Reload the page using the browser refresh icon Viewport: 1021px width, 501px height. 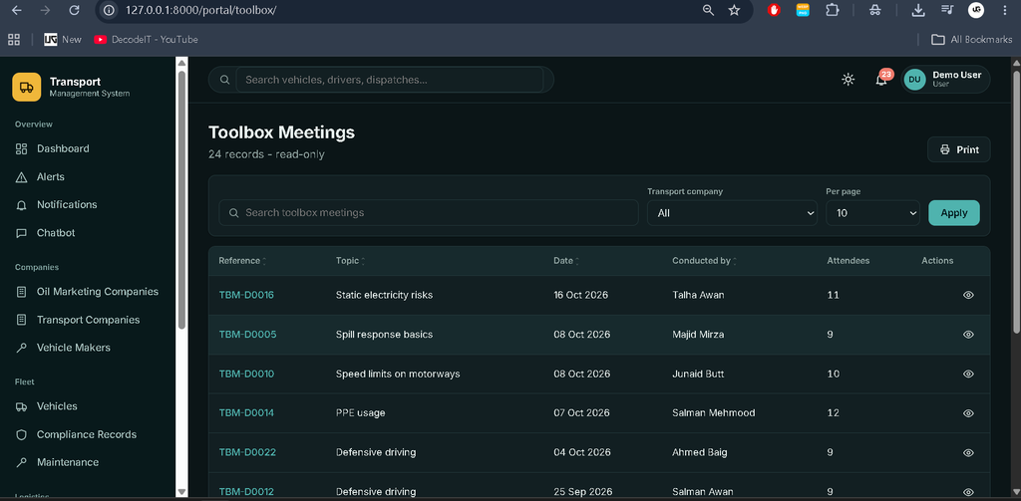[74, 10]
